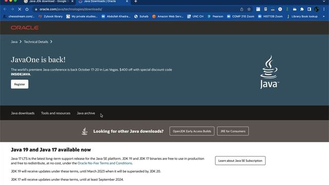Screen dimensions: 329x185
Task: Open the Pearson bookmark
Action: point(215,16)
